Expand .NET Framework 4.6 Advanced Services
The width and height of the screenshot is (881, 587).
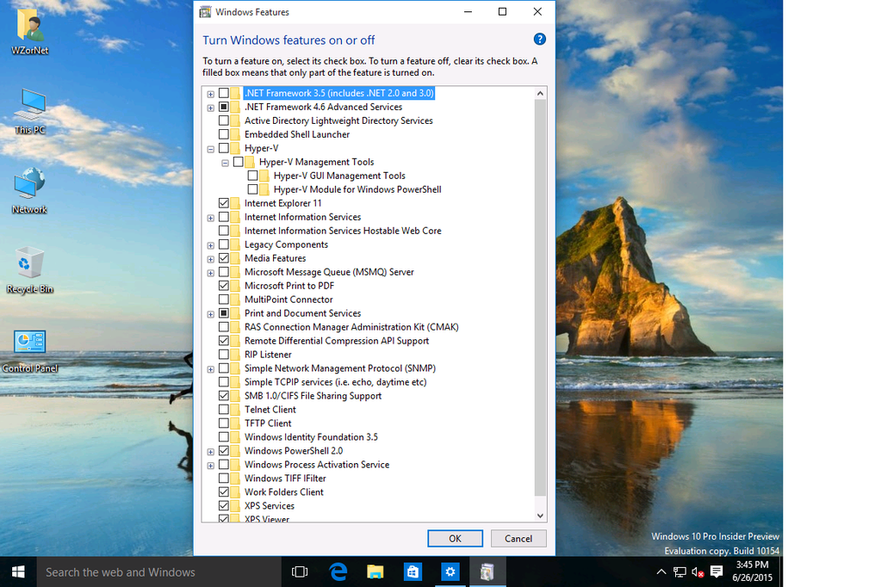tap(211, 108)
